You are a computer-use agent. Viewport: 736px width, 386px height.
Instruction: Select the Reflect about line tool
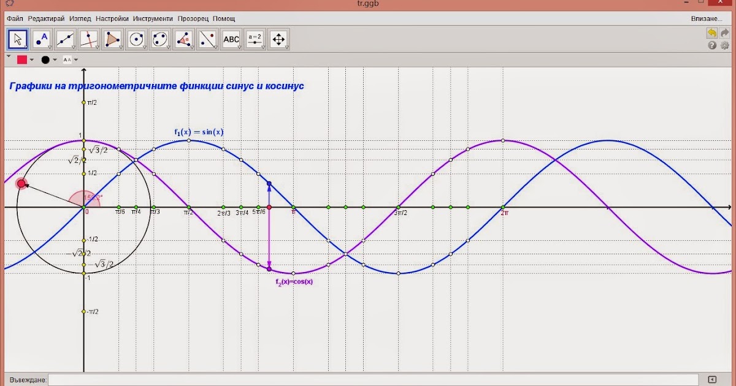(x=207, y=39)
